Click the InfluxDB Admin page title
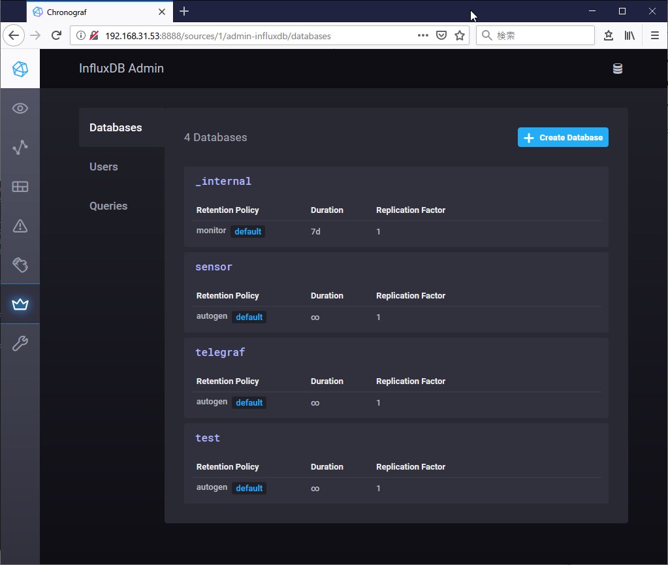 coord(121,68)
